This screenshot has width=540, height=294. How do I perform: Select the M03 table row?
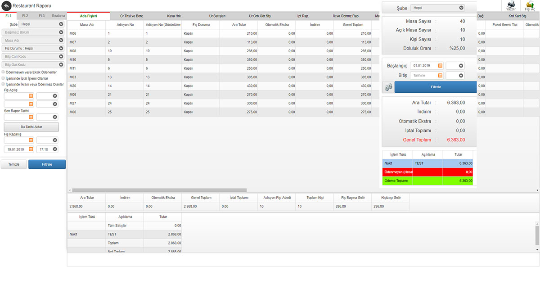[224, 77]
